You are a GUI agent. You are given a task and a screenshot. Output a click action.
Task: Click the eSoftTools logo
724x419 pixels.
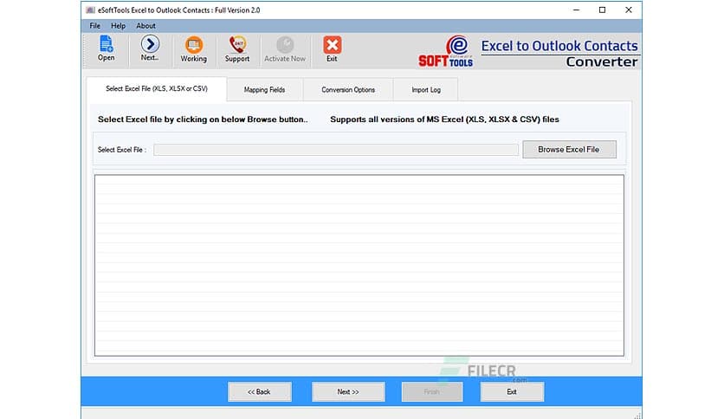(446, 51)
